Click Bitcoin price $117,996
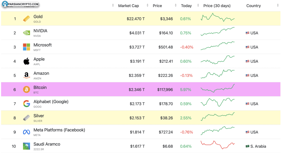This screenshot has width=282, height=153. click(165, 89)
